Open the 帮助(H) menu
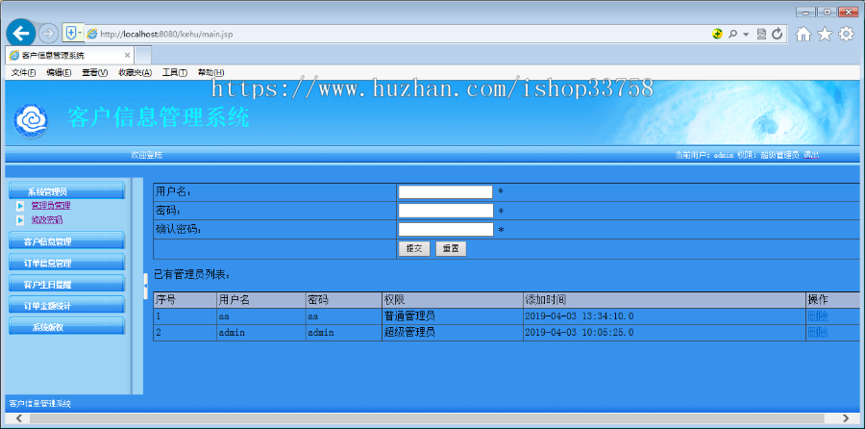Image resolution: width=865 pixels, height=429 pixels. pyautogui.click(x=210, y=72)
